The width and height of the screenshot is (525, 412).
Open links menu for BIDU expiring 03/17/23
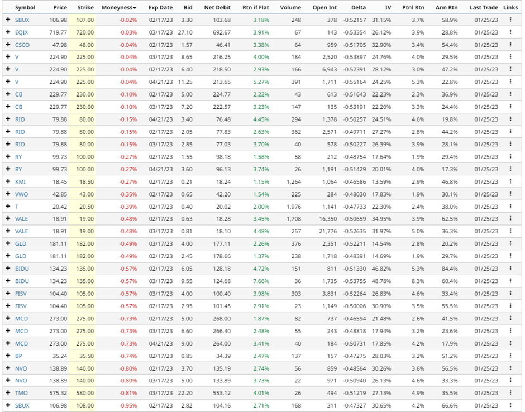pos(510,281)
